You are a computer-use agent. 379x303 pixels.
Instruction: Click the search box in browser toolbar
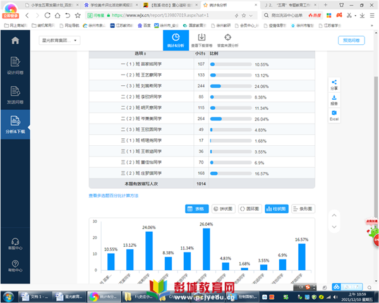287,15
